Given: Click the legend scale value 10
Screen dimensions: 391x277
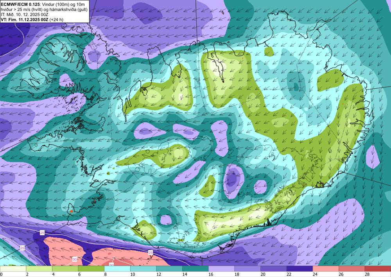Looking at the screenshot, I should click(133, 274).
